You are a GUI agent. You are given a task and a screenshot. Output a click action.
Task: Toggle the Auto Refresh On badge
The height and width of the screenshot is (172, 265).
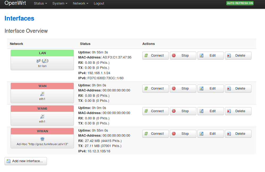coord(240,3)
